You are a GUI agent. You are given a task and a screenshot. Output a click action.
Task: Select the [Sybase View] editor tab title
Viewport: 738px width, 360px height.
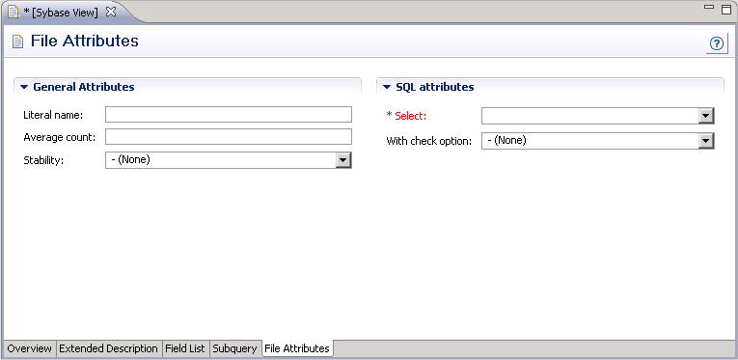tap(61, 13)
